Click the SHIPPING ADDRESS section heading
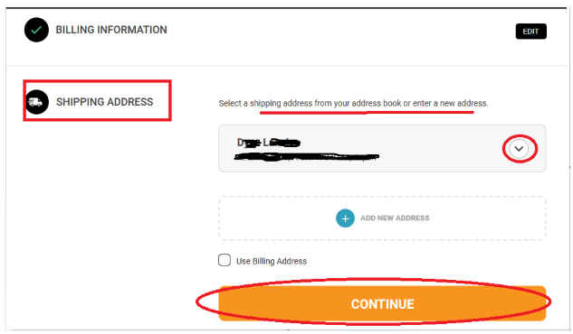Viewport: 573px width, 334px height. click(x=104, y=102)
